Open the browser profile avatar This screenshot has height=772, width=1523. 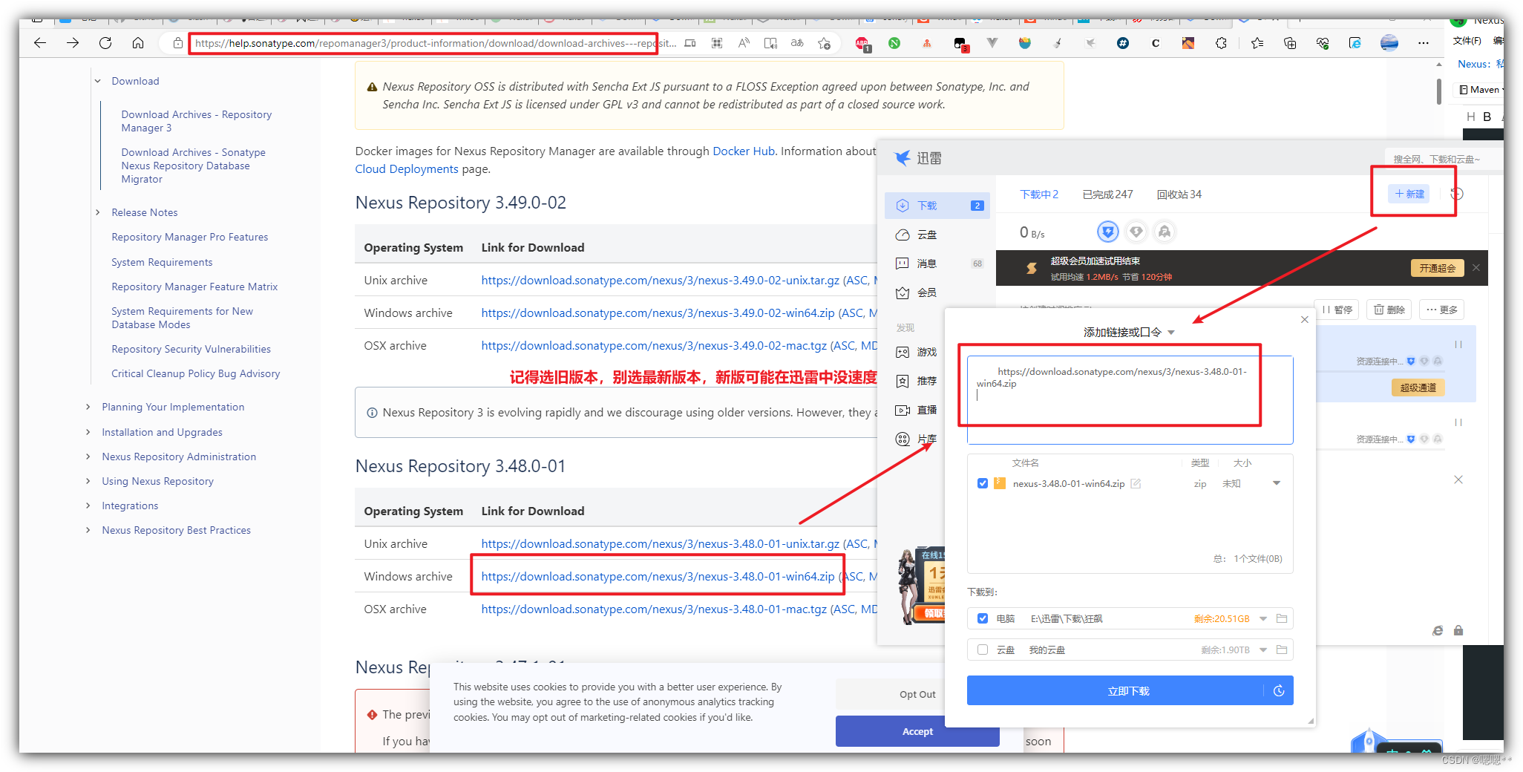(1389, 43)
